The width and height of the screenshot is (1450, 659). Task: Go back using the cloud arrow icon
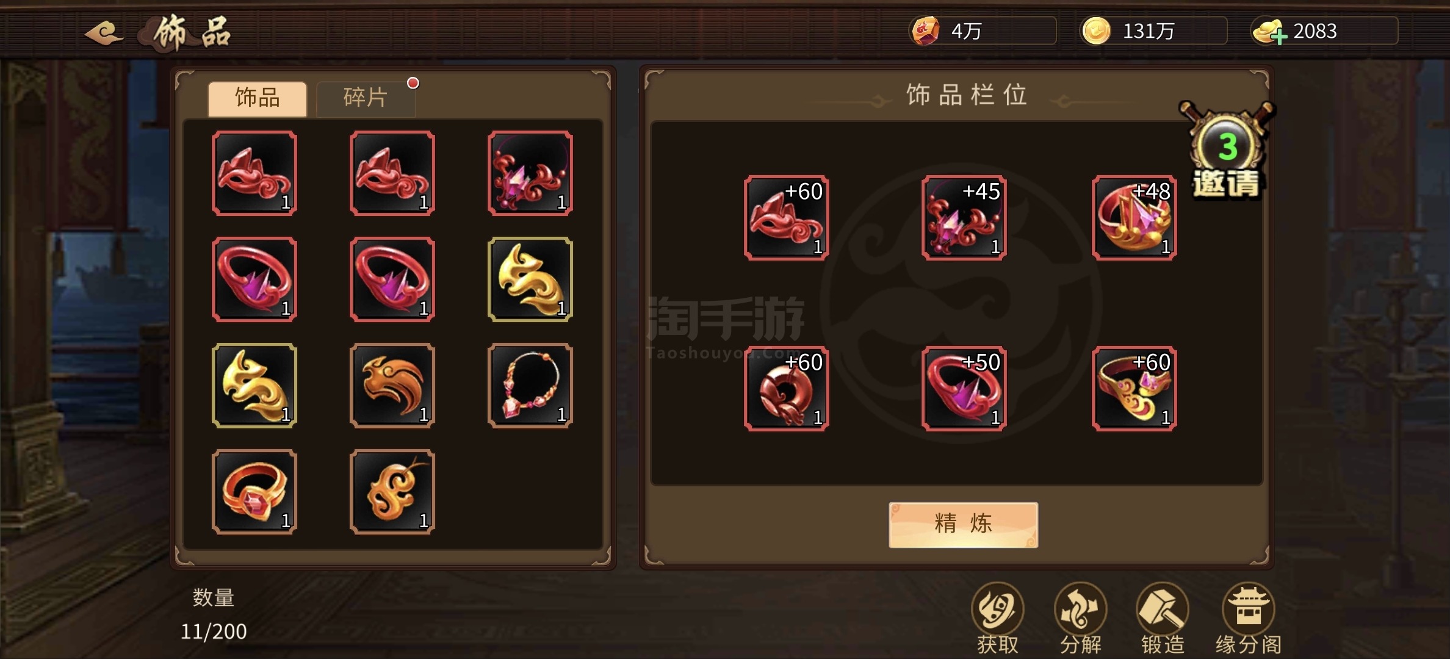(104, 32)
